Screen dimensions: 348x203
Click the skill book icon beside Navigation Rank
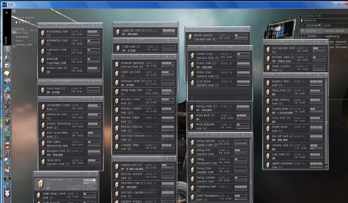pyautogui.click(x=43, y=153)
